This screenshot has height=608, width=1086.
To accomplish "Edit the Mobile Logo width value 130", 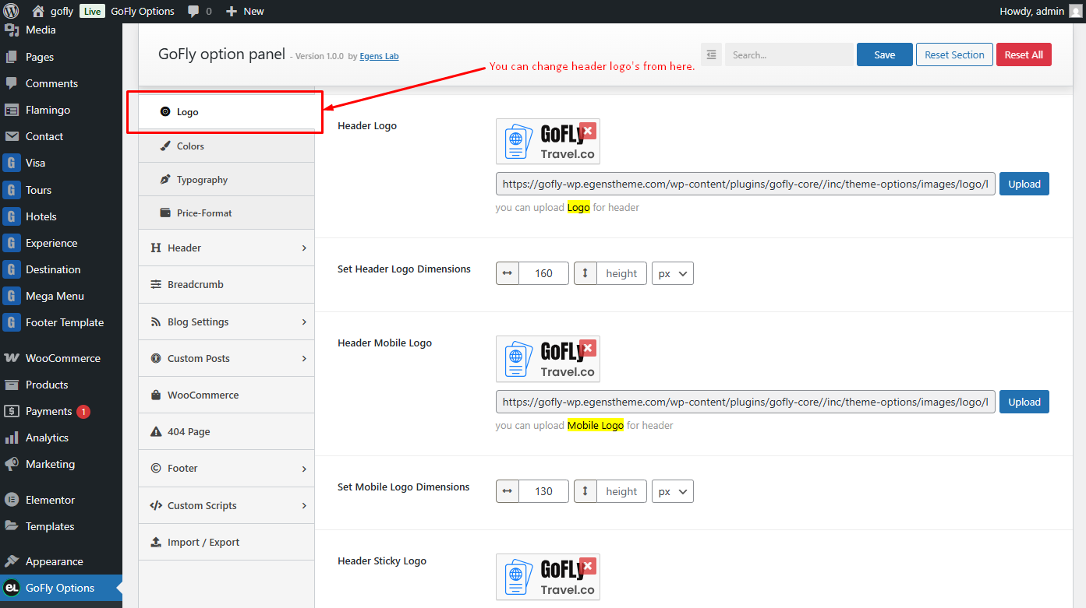I will tap(544, 491).
